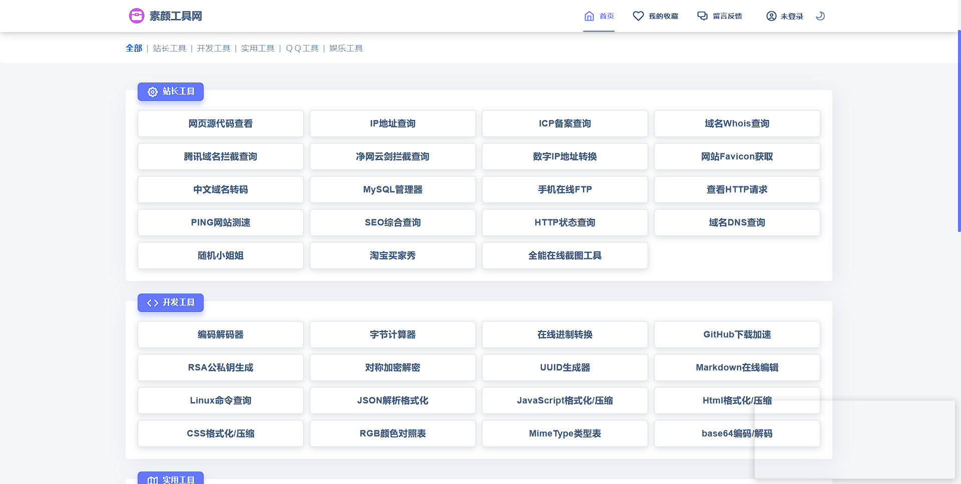The image size is (961, 484).
Task: Select the 站长工具 category filter
Action: click(169, 48)
